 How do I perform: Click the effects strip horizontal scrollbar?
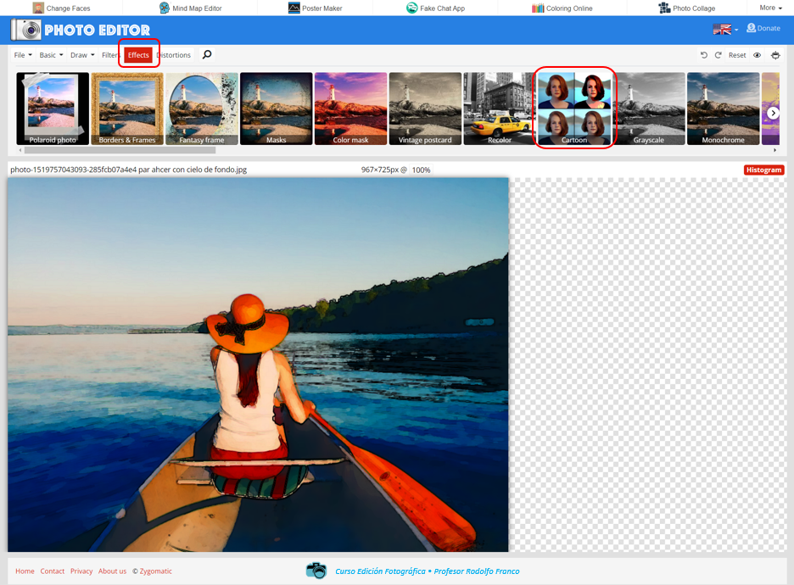coord(119,150)
